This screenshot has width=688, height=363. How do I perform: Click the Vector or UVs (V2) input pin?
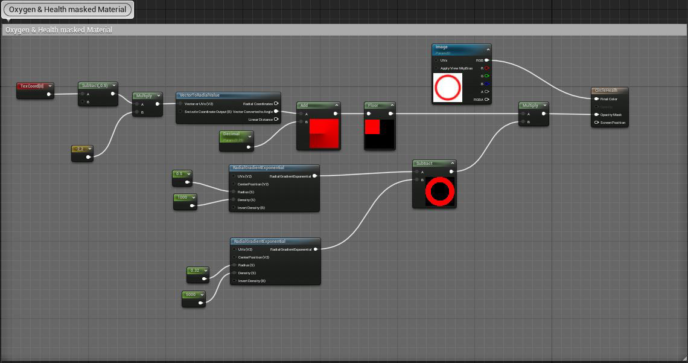[x=180, y=104]
